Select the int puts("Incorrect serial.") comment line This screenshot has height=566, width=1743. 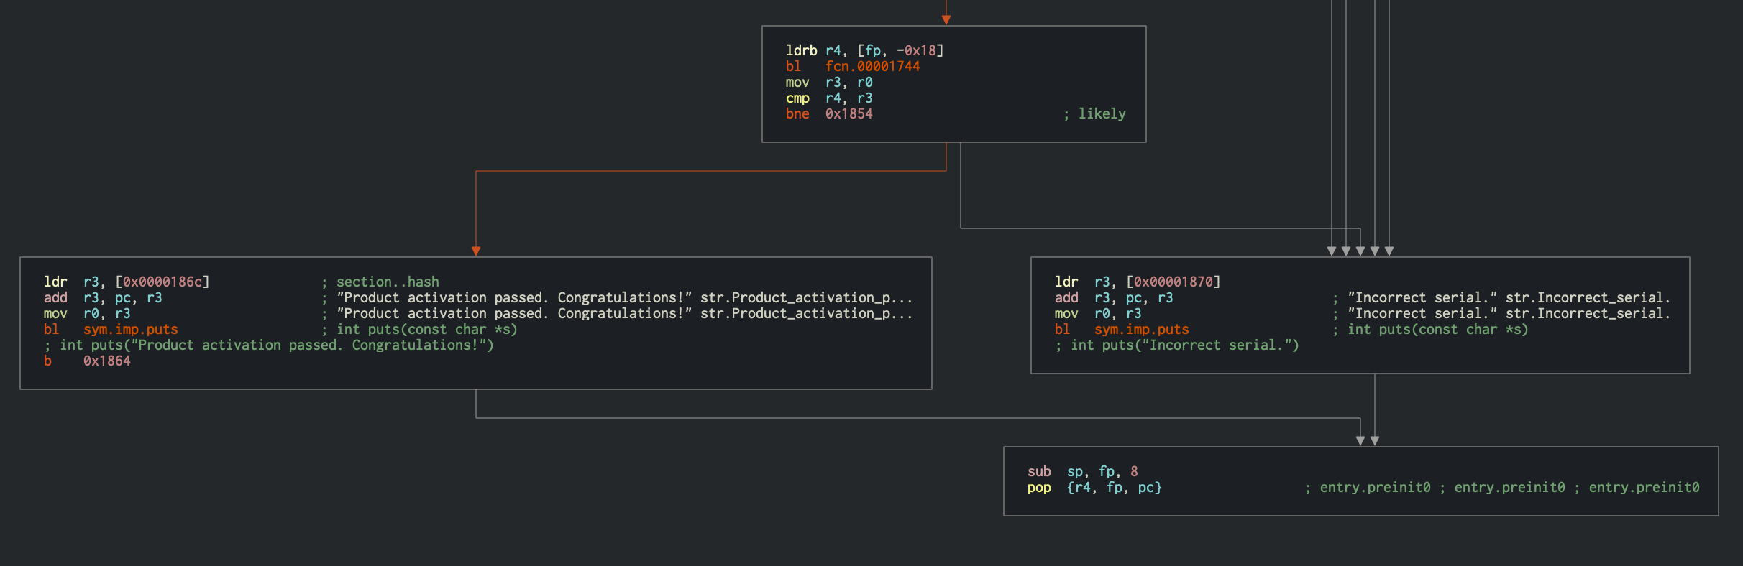(1176, 345)
